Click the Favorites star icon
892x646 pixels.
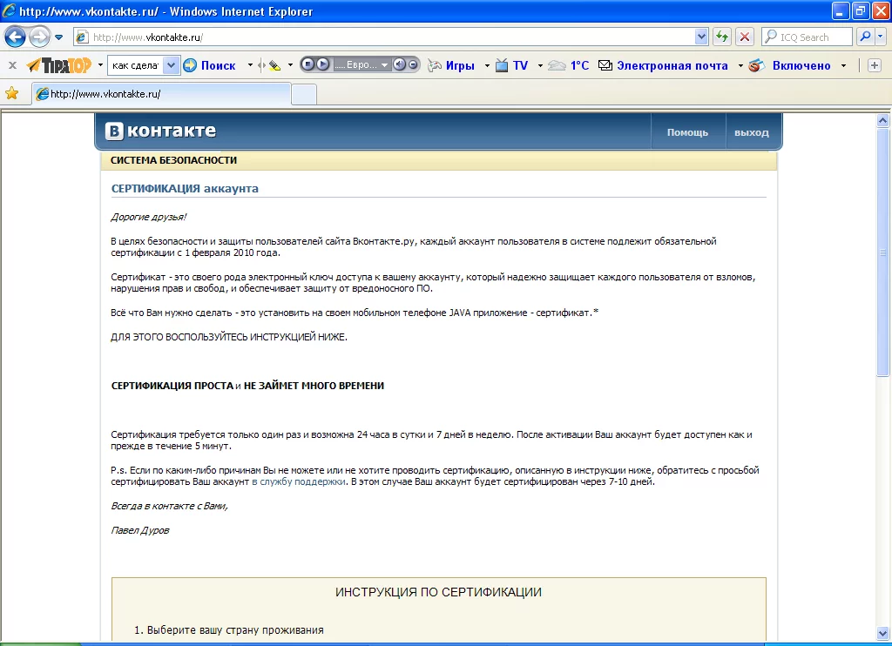[11, 93]
